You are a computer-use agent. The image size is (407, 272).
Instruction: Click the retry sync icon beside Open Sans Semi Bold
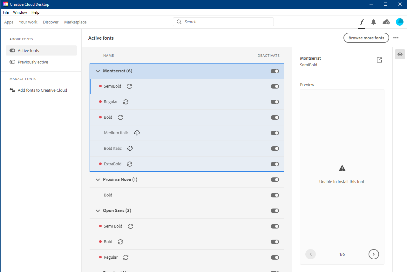[x=130, y=226]
